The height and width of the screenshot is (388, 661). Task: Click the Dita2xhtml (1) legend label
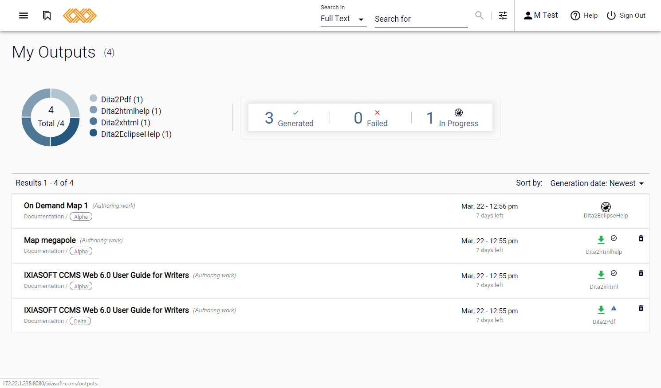point(126,123)
